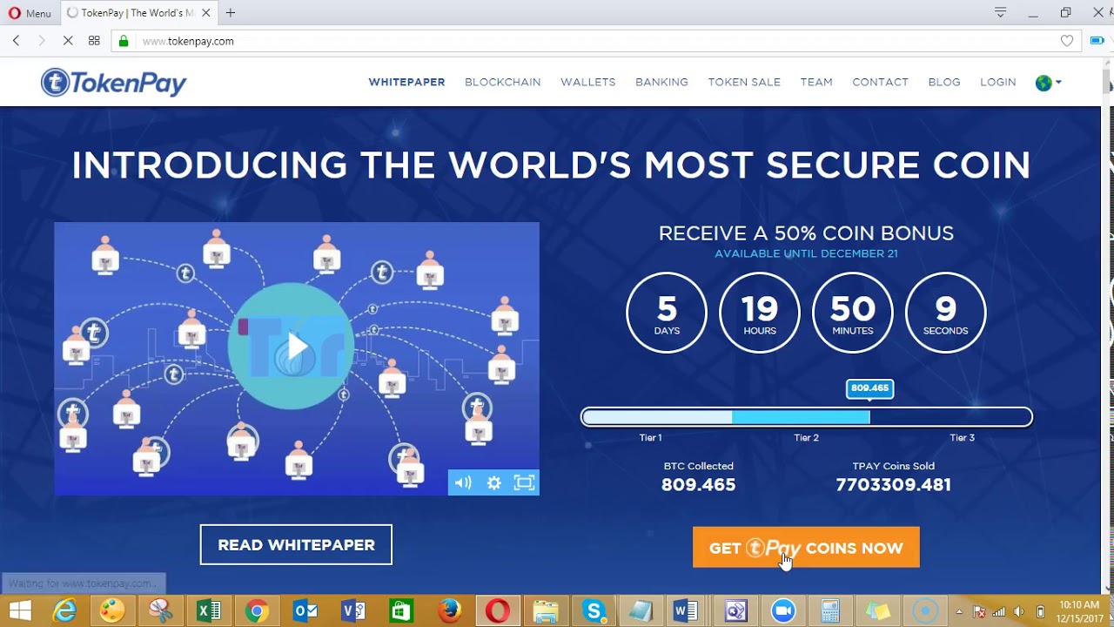Go to the WALLETS page
Screen dimensions: 1114x627
tap(587, 82)
